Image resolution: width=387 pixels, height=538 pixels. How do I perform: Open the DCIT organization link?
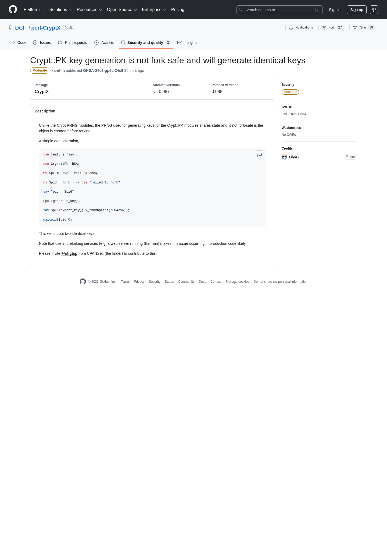point(21,28)
